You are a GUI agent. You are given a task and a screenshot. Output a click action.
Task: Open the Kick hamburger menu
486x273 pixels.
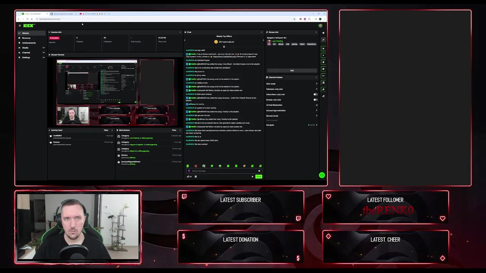(x=20, y=26)
